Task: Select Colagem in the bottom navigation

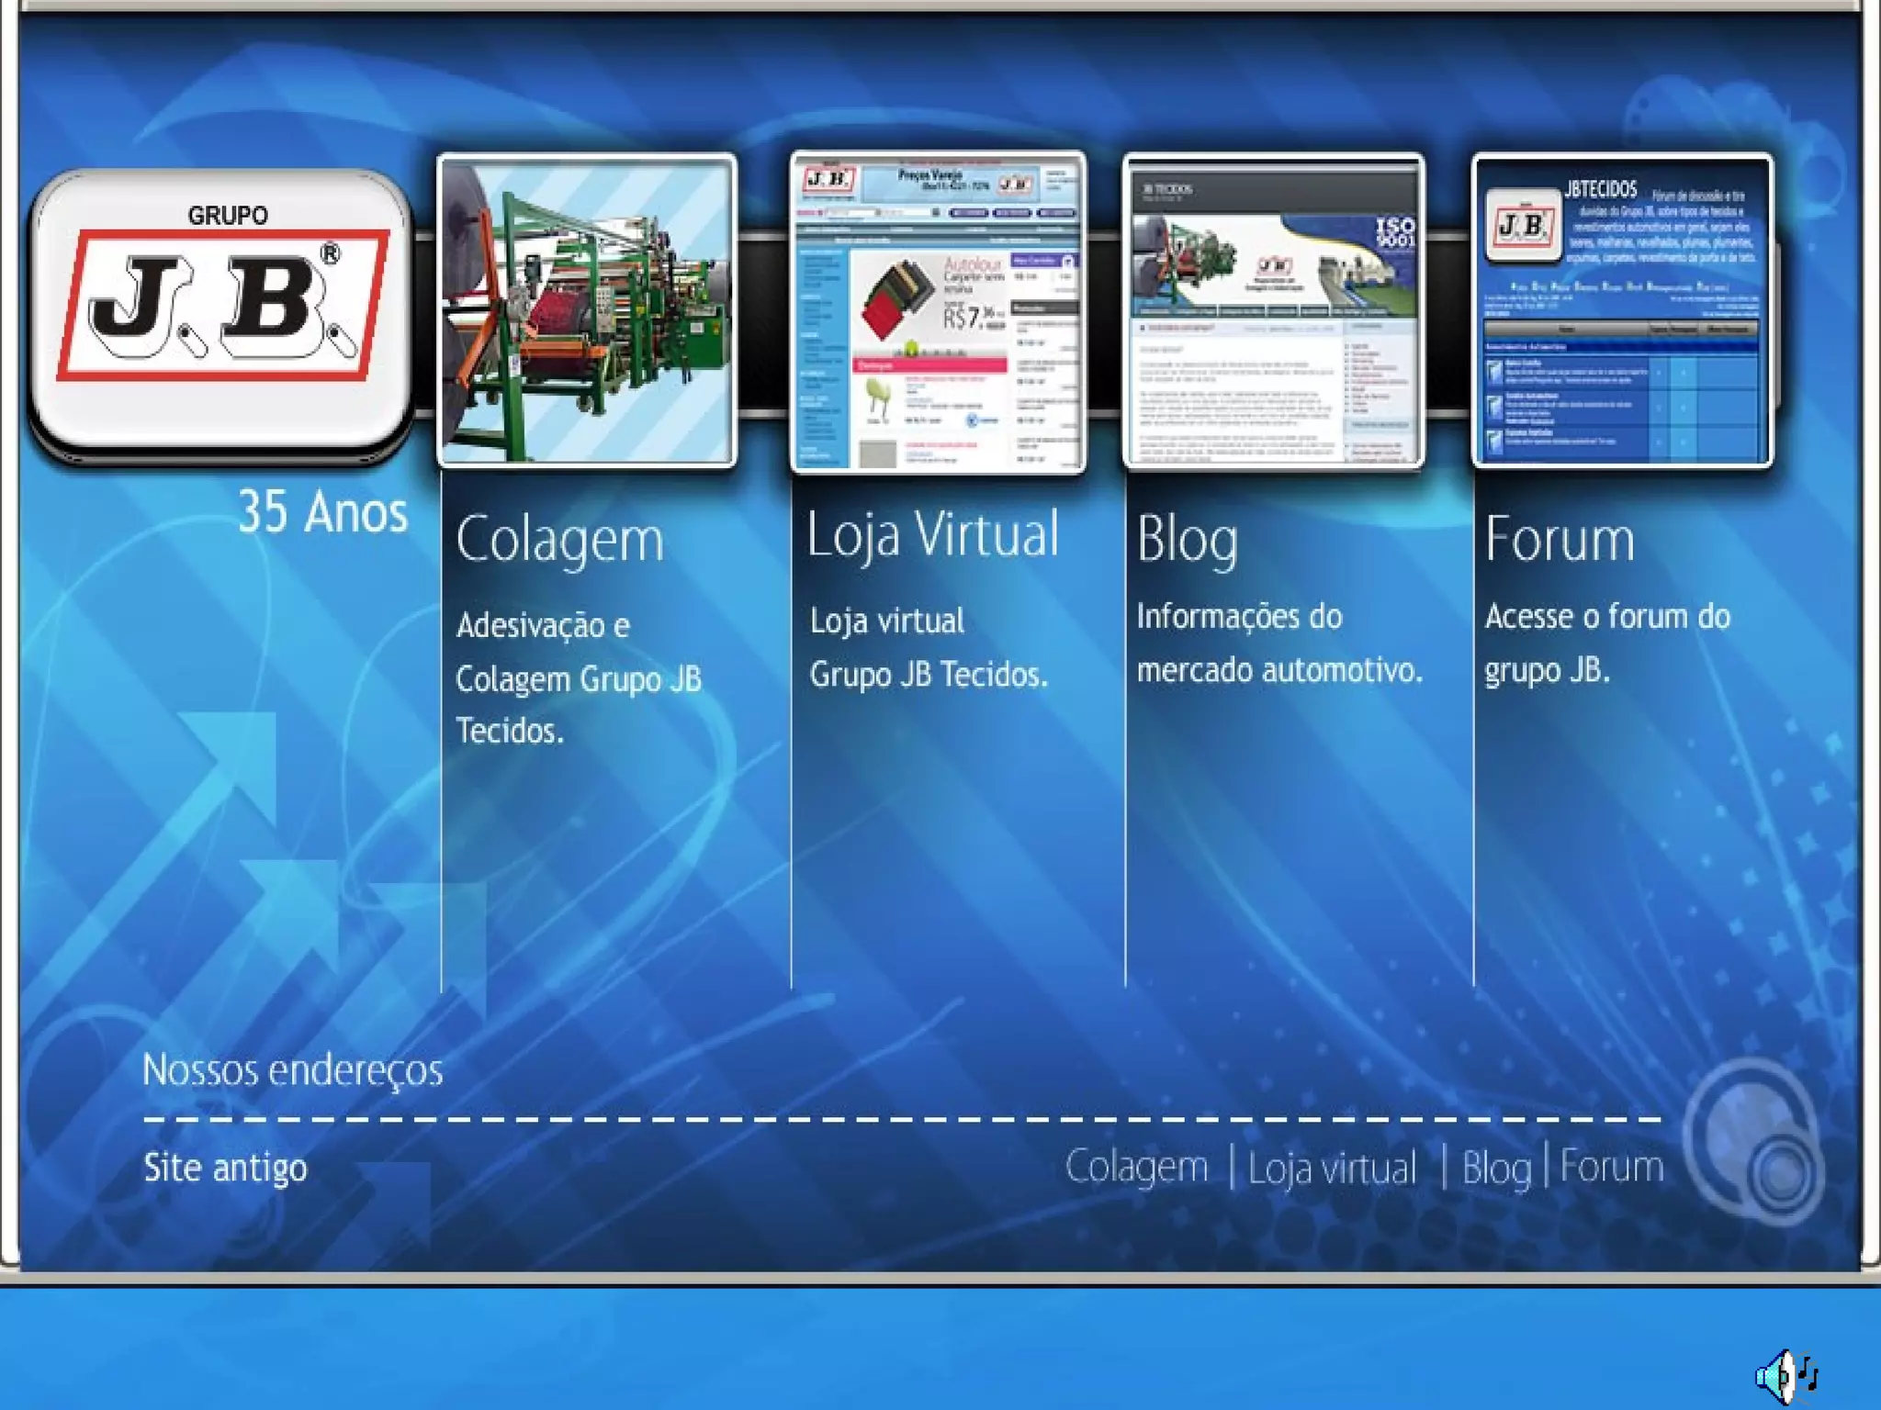Action: click(1136, 1168)
